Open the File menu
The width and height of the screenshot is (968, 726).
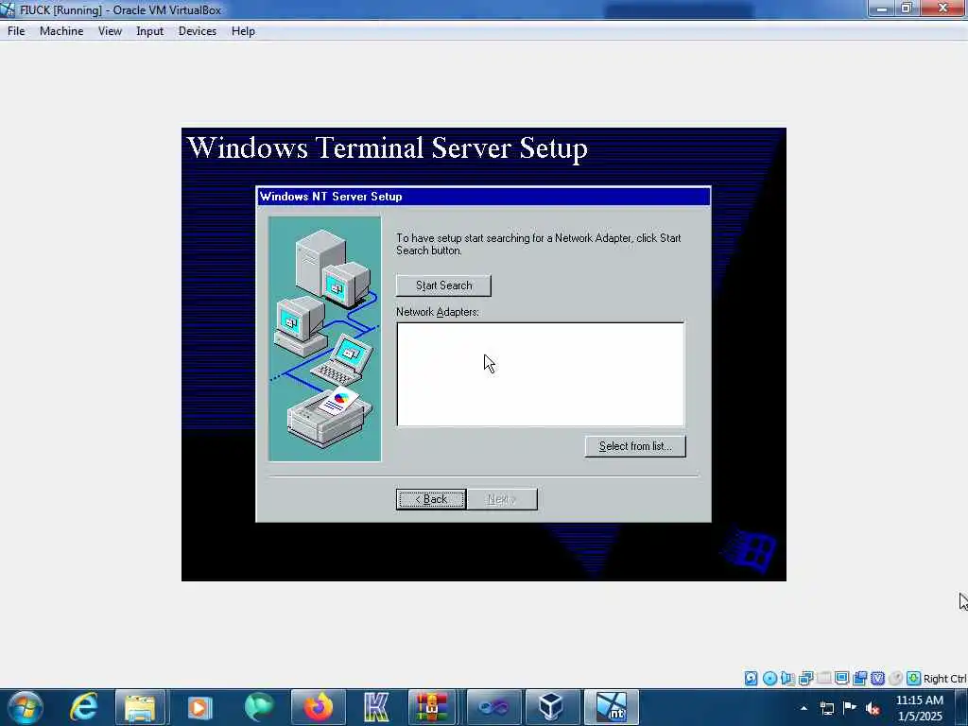(16, 31)
